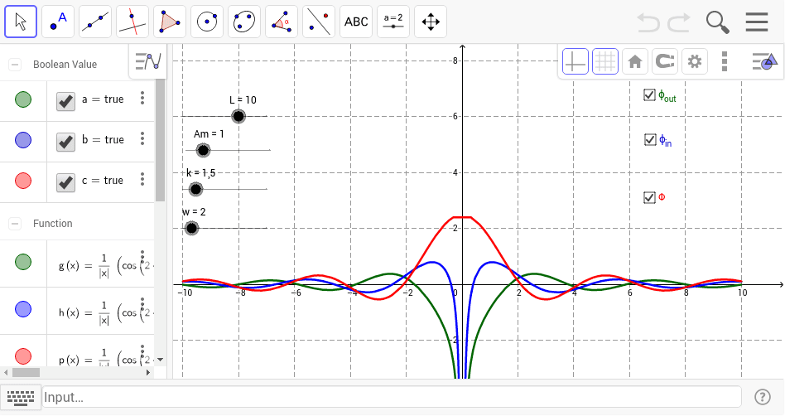This screenshot has height=416, width=785.
Task: Click algebra scrollbar right arrow
Action: (x=148, y=372)
